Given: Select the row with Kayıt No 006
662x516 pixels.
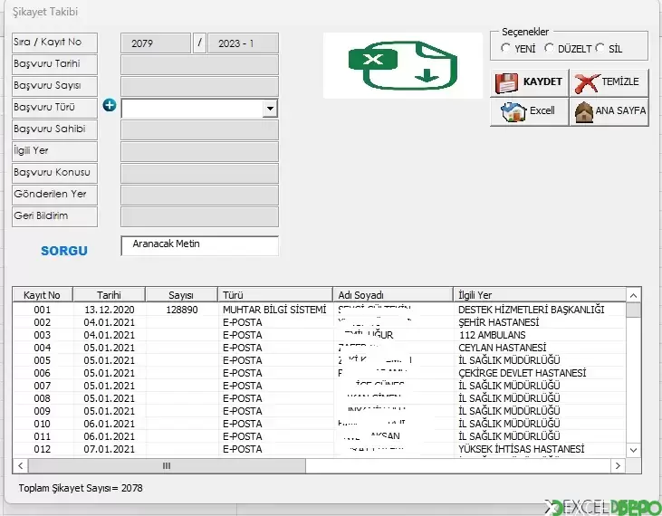Looking at the screenshot, I should (x=319, y=373).
